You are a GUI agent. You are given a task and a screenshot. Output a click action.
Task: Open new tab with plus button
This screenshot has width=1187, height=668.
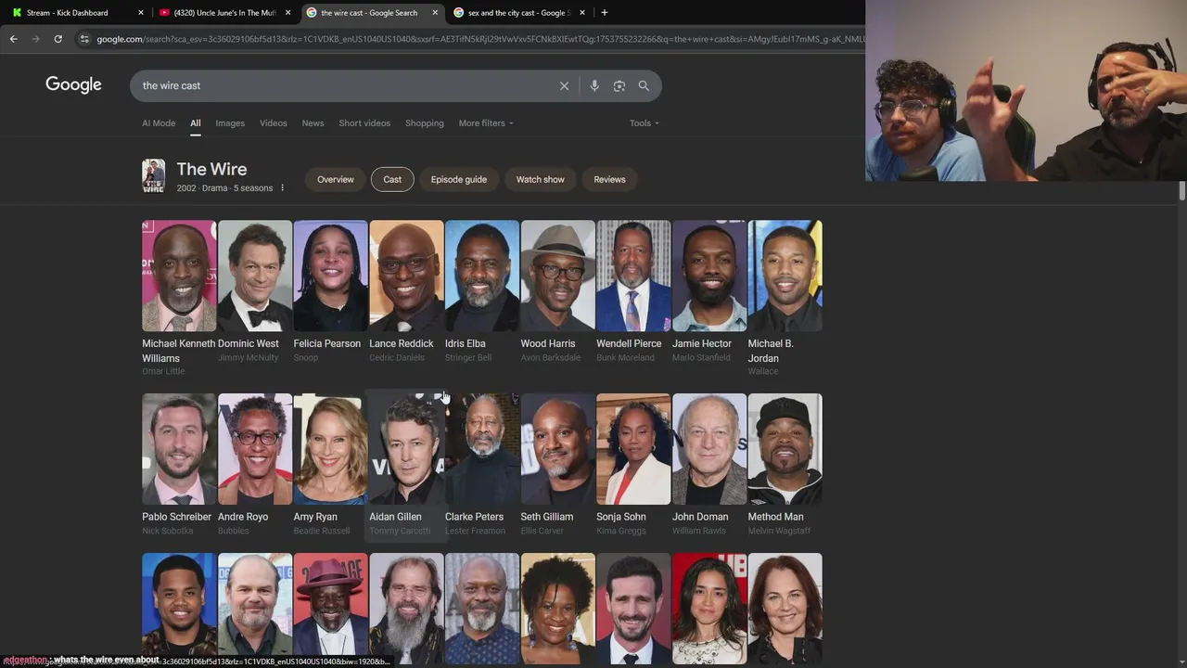604,12
